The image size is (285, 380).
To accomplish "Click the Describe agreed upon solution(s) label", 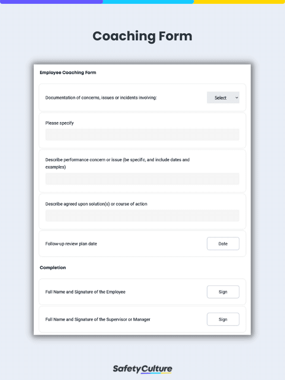I will pos(96,204).
